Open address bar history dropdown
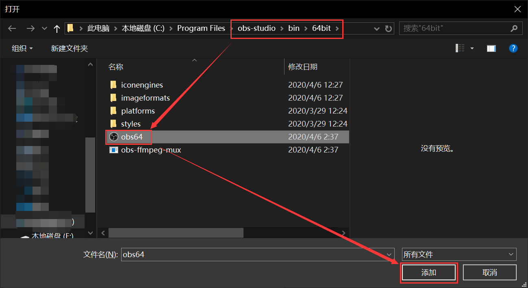Image resolution: width=528 pixels, height=288 pixels. (377, 28)
